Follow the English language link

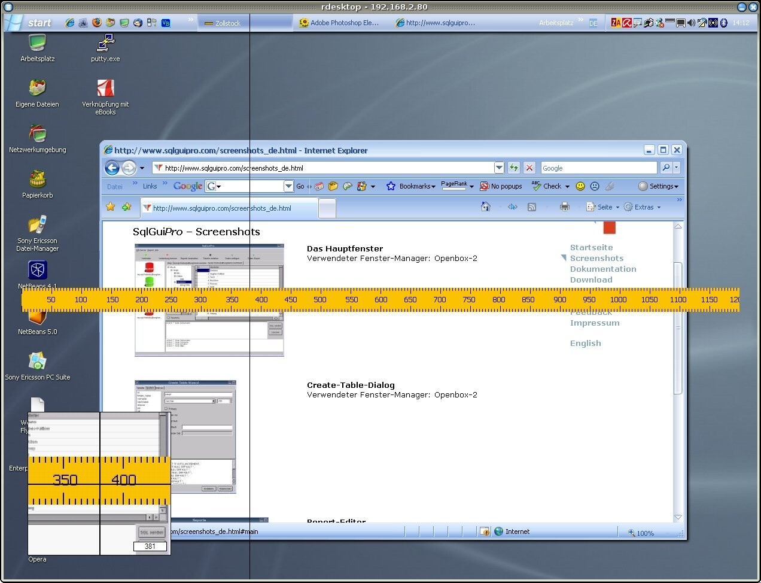tap(585, 343)
